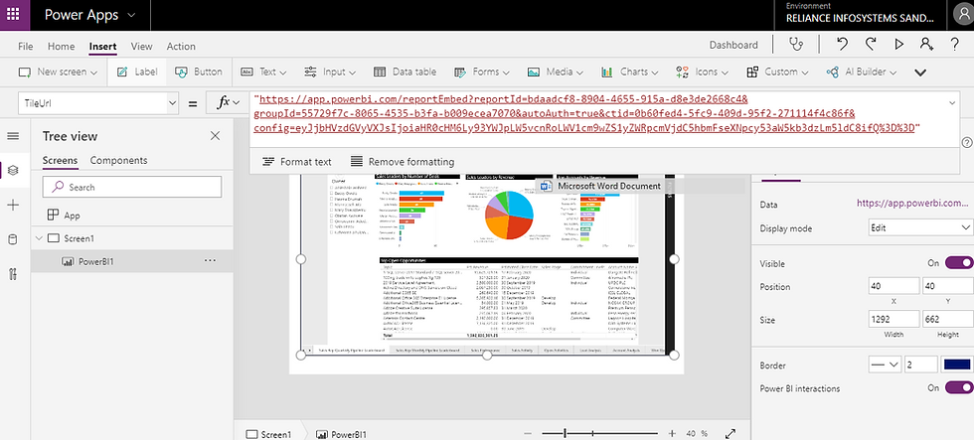Open the Action tab
Viewport: 974px width, 440px height.
click(x=181, y=46)
